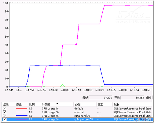
Task: Click the object cell in the internal row
Action: (x=132, y=112)
